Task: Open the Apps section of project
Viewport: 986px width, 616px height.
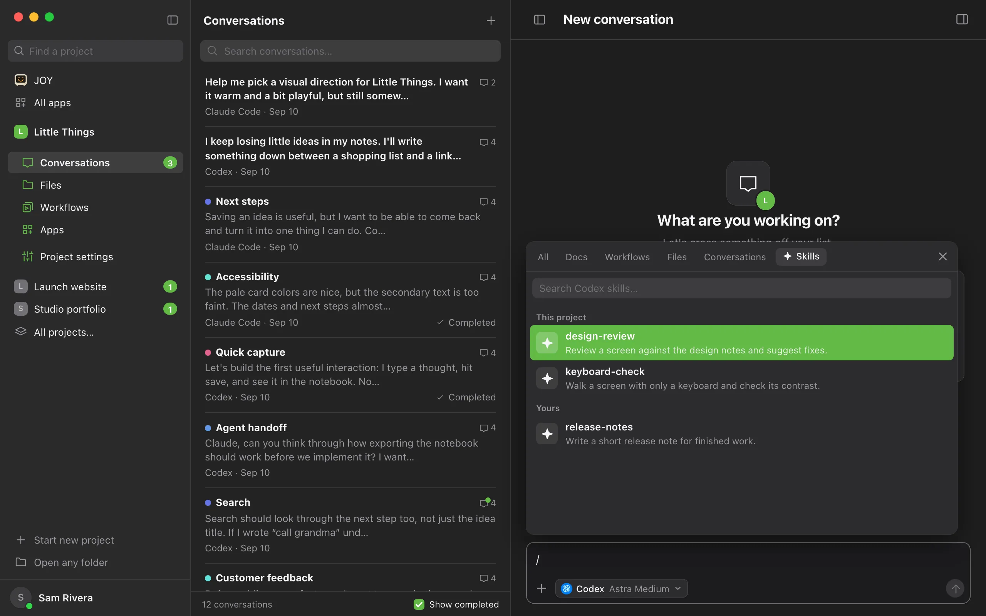Action: click(x=96, y=230)
